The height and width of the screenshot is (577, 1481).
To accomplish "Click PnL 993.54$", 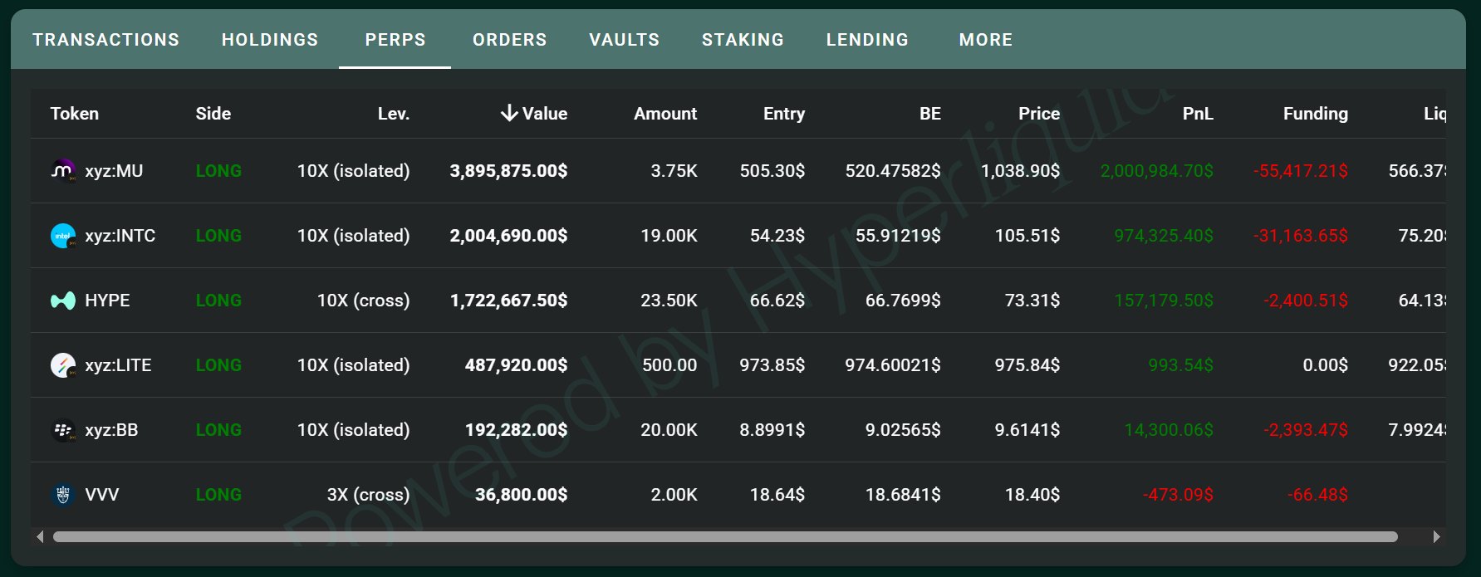I will (1180, 365).
